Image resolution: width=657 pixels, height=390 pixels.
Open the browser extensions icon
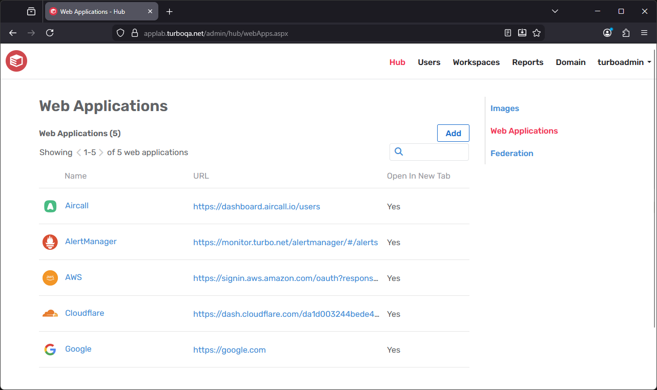[x=626, y=32]
